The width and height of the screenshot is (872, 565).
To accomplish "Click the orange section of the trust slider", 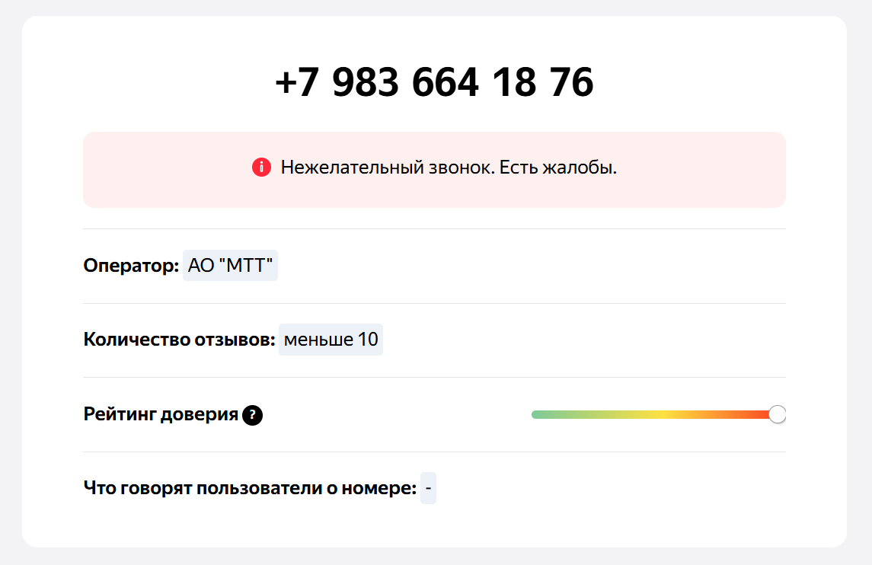I will pyautogui.click(x=731, y=414).
